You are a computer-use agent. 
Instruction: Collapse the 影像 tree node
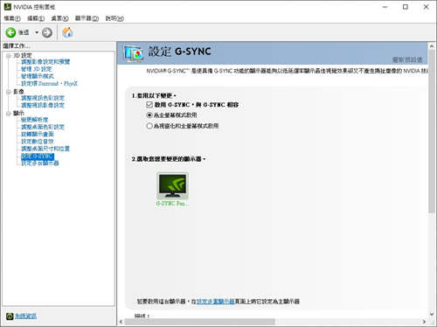point(8,92)
